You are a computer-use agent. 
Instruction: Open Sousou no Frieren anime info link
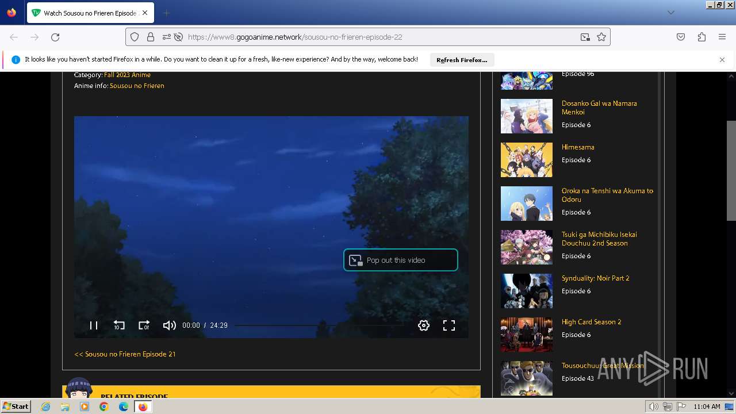[x=137, y=86]
